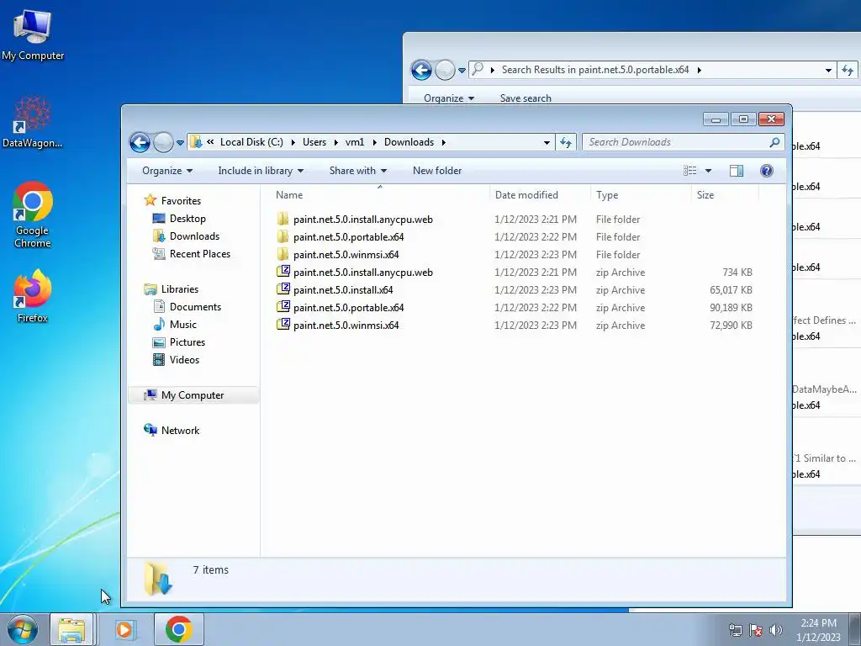The image size is (861, 646).
Task: Select Libraries in navigation pane
Action: (172, 289)
